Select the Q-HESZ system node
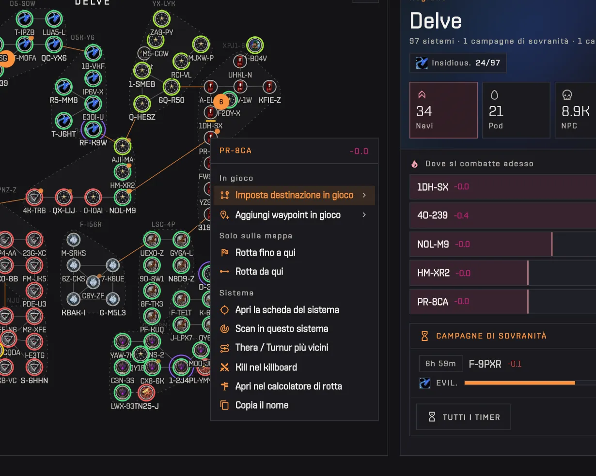Image resolution: width=596 pixels, height=476 pixels. tap(142, 104)
